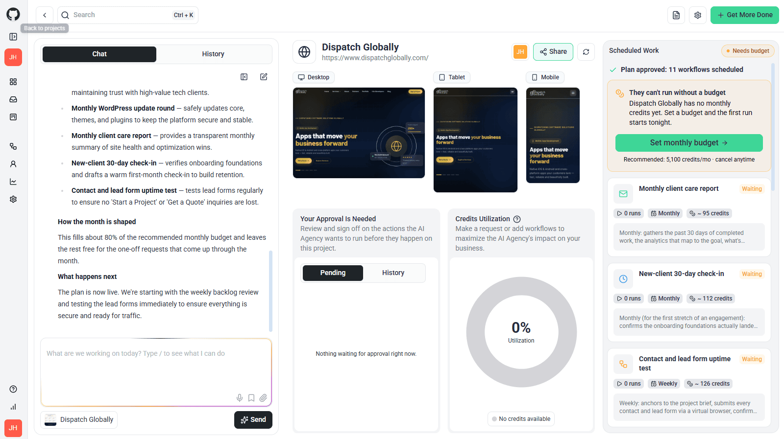Open the dashboard grid icon in sidebar
This screenshot has width=784, height=439.
13,82
